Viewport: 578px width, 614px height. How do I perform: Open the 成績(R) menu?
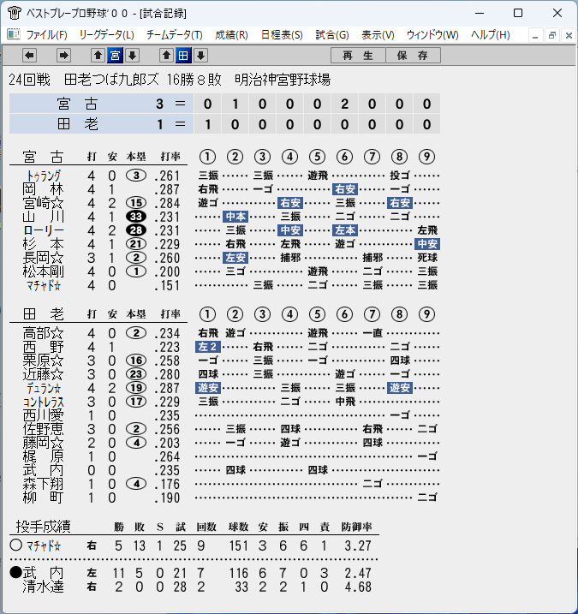coord(231,35)
